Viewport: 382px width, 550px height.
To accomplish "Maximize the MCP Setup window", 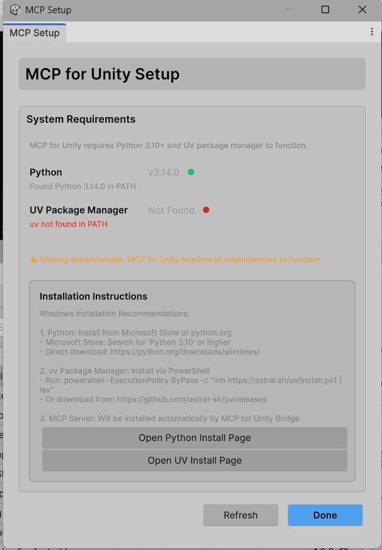I will pos(325,10).
